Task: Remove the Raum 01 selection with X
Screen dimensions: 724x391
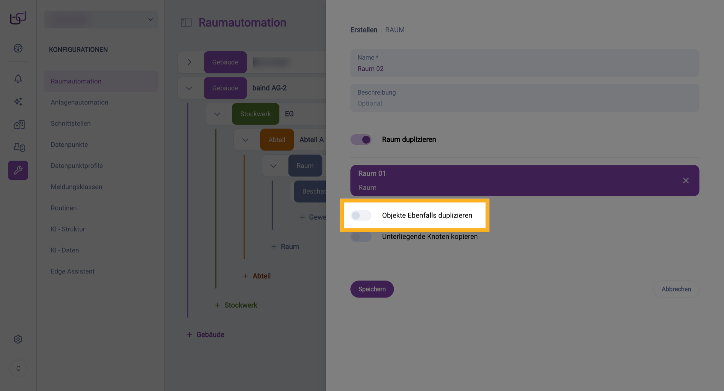Action: coord(686,181)
